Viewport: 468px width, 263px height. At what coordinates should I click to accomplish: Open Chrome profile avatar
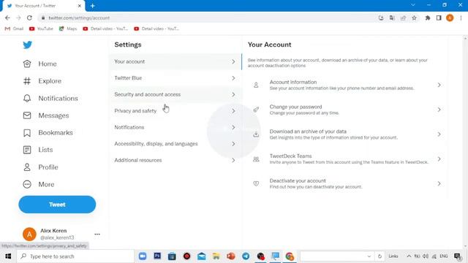click(x=450, y=18)
